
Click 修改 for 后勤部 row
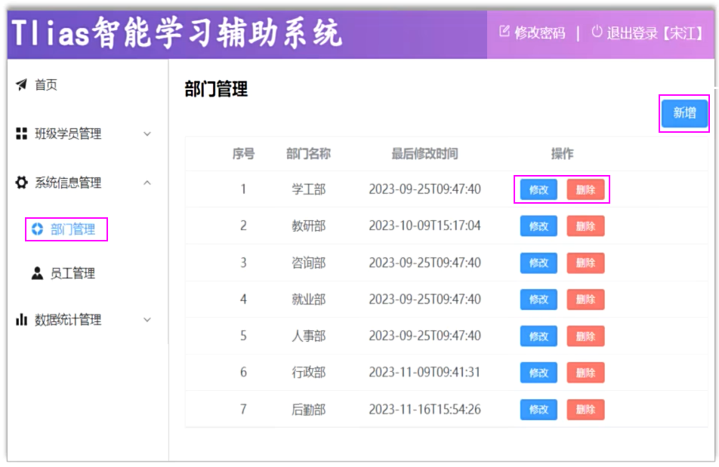(538, 410)
